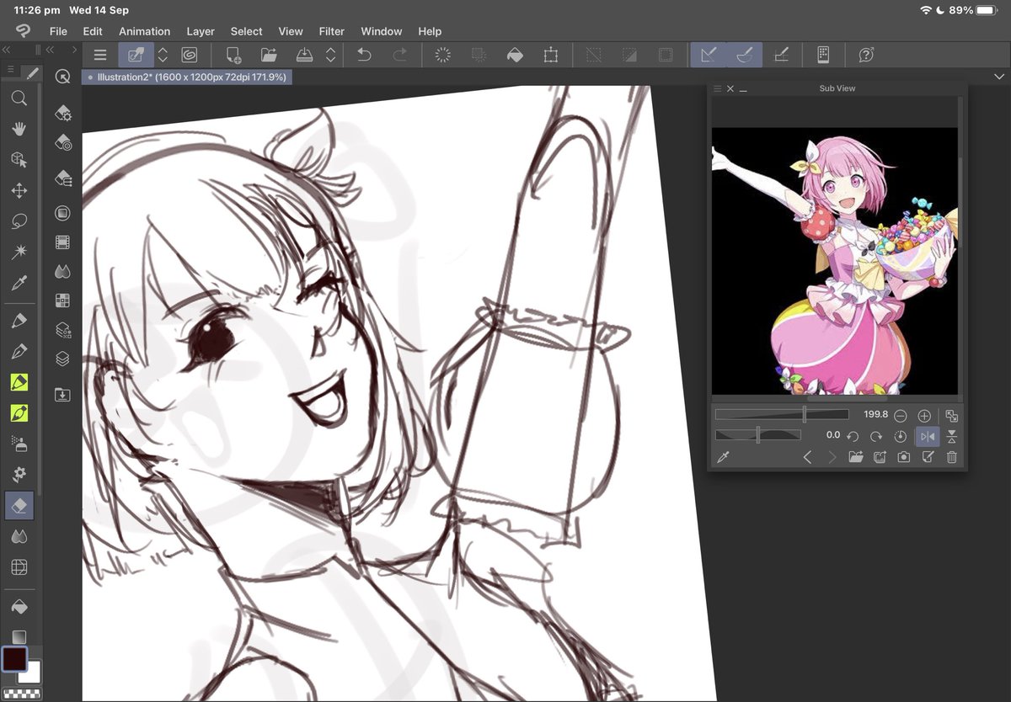Adjust the Sub View rotation slider
Viewport: 1011px width, 702px height.
coord(757,434)
